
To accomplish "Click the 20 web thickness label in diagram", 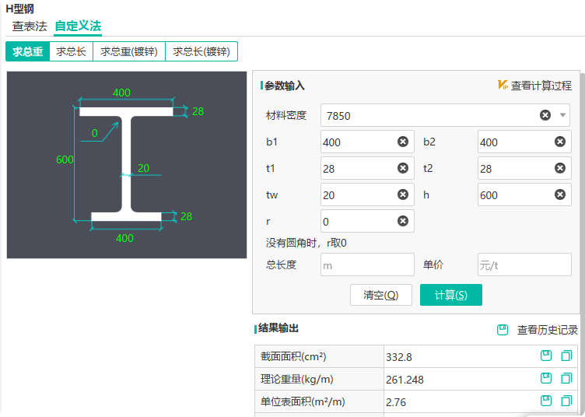I will [143, 168].
